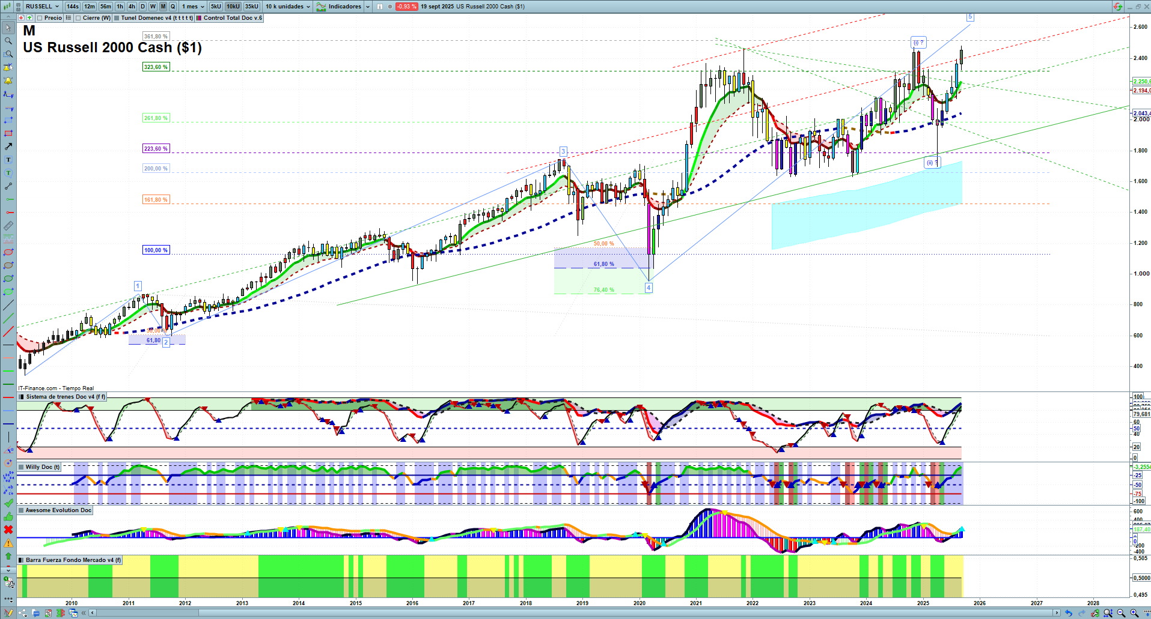Set history to 35kU units
Screen dimensions: 1151x619
252,7
